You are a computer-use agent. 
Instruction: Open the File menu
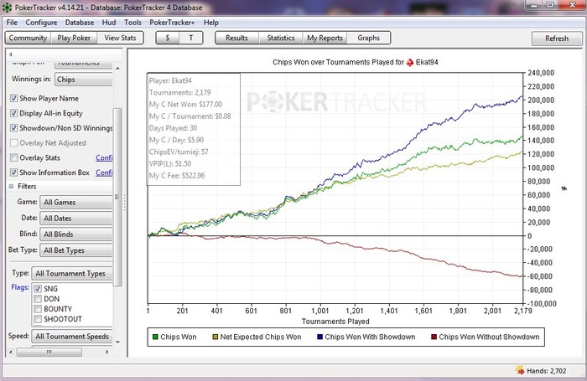tap(12, 23)
